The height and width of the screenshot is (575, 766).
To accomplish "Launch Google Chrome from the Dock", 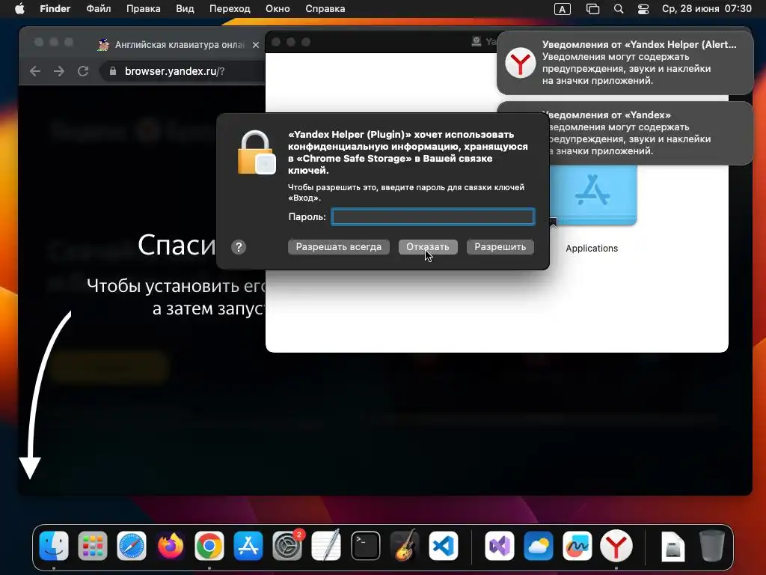I will click(209, 546).
